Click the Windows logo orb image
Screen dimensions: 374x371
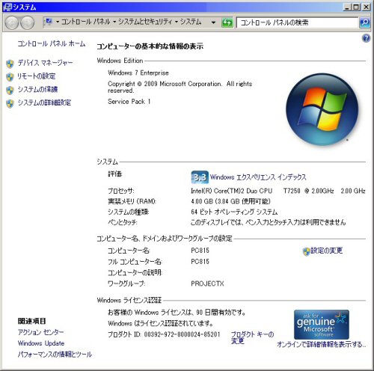pos(322,109)
